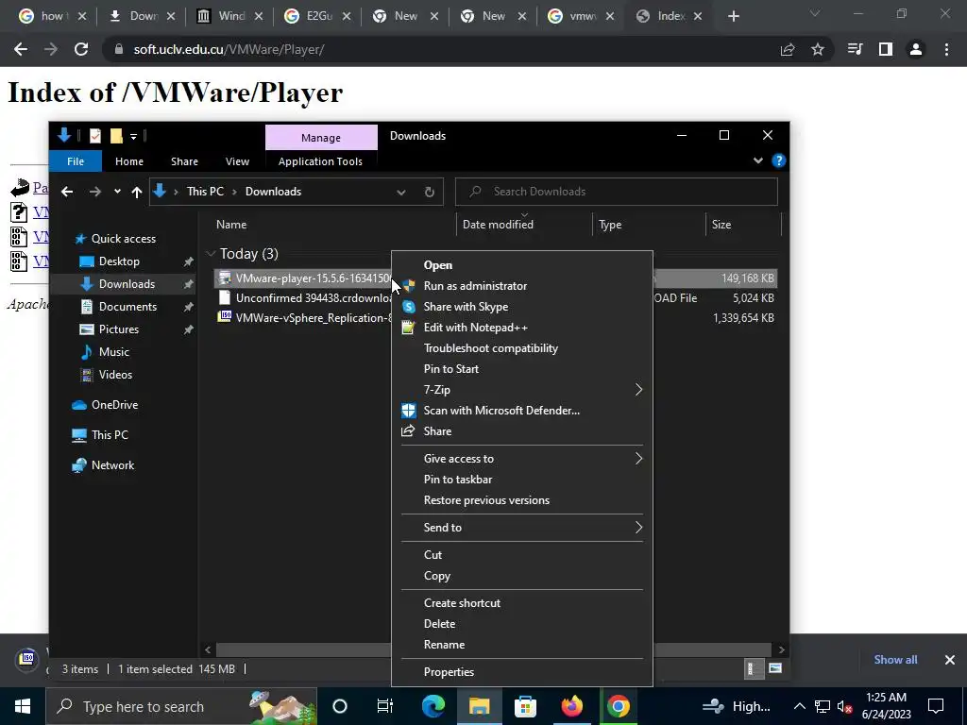Viewport: 967px width, 725px height.
Task: Click Properties icon in quick access toolbar
Action: tap(95, 136)
